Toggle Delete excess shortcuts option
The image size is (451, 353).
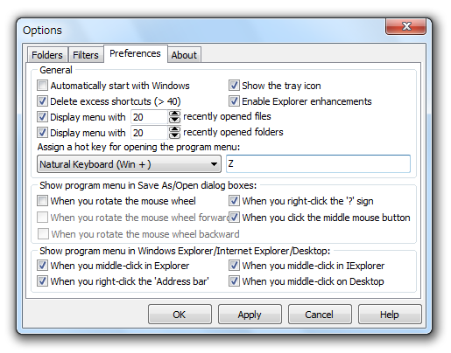pyautogui.click(x=42, y=101)
